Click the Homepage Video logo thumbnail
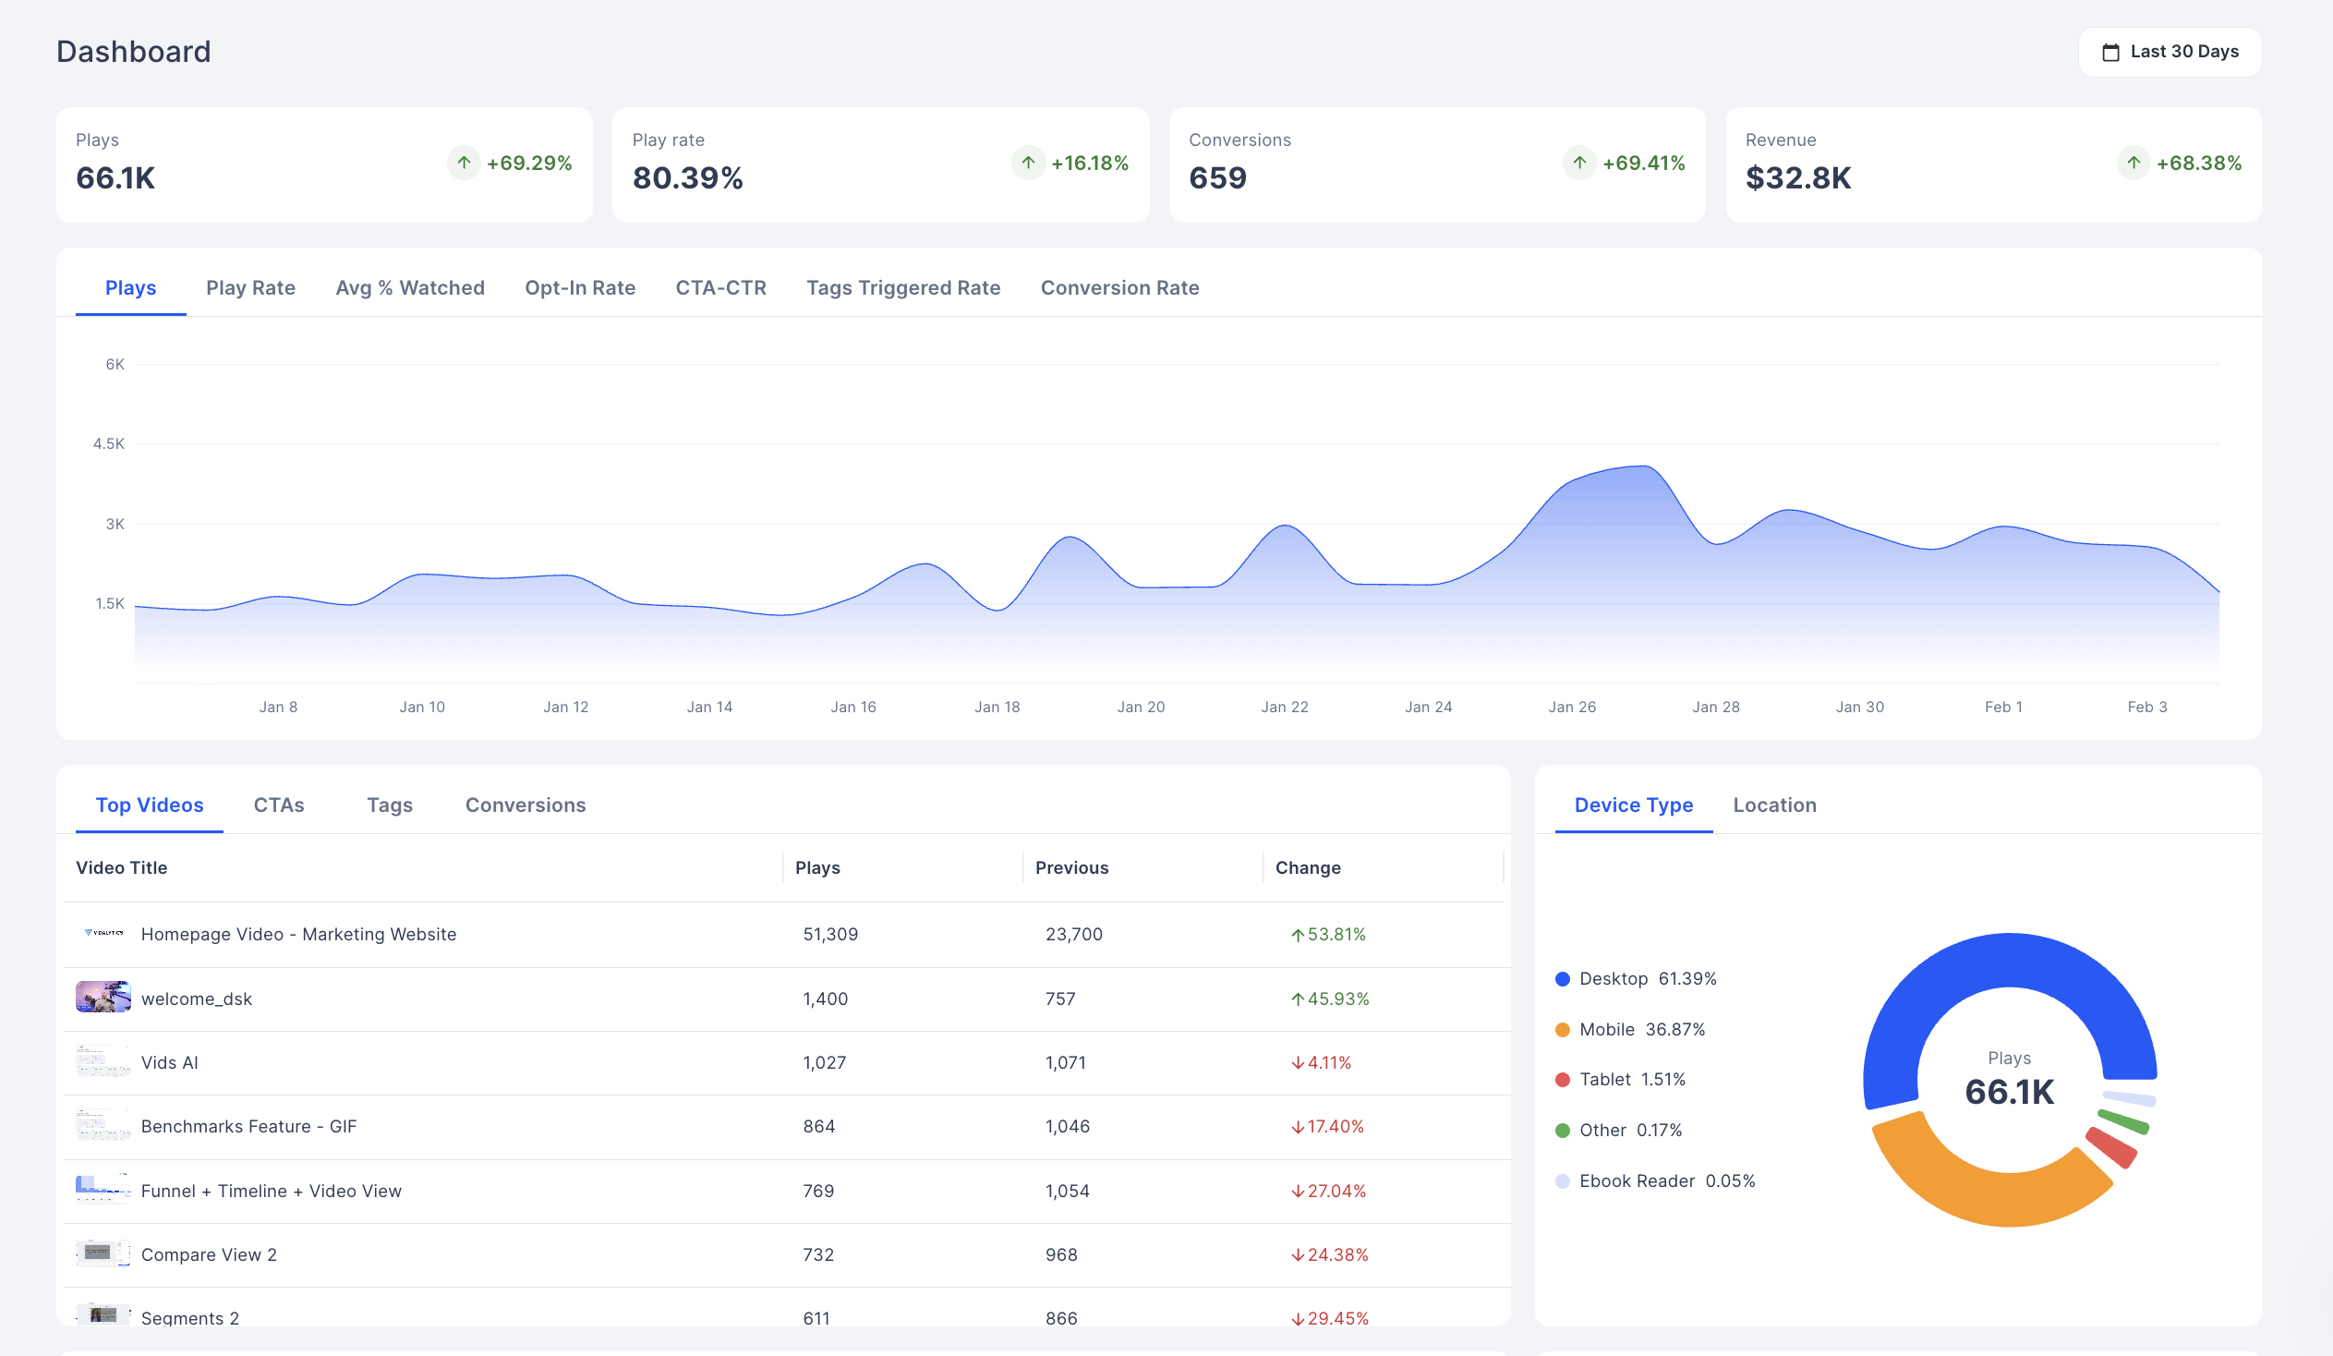 click(x=103, y=933)
